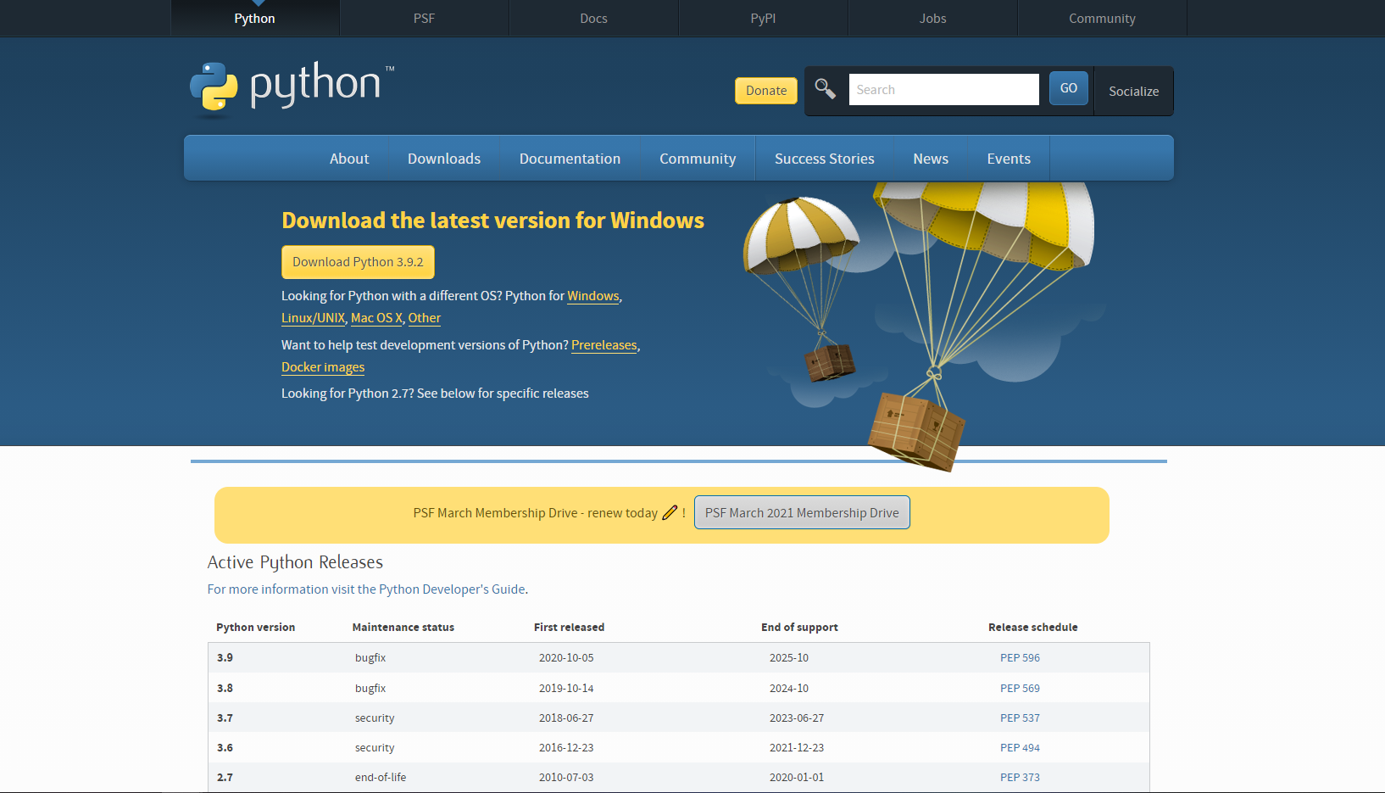Open the Success Stories navigation menu

[825, 159]
